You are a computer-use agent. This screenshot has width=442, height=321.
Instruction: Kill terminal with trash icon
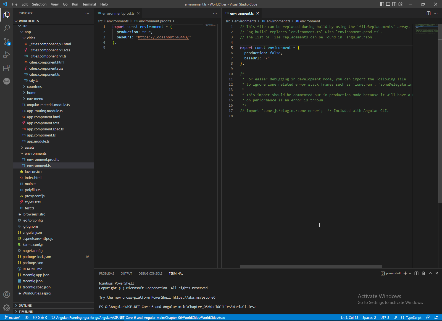coord(423,273)
